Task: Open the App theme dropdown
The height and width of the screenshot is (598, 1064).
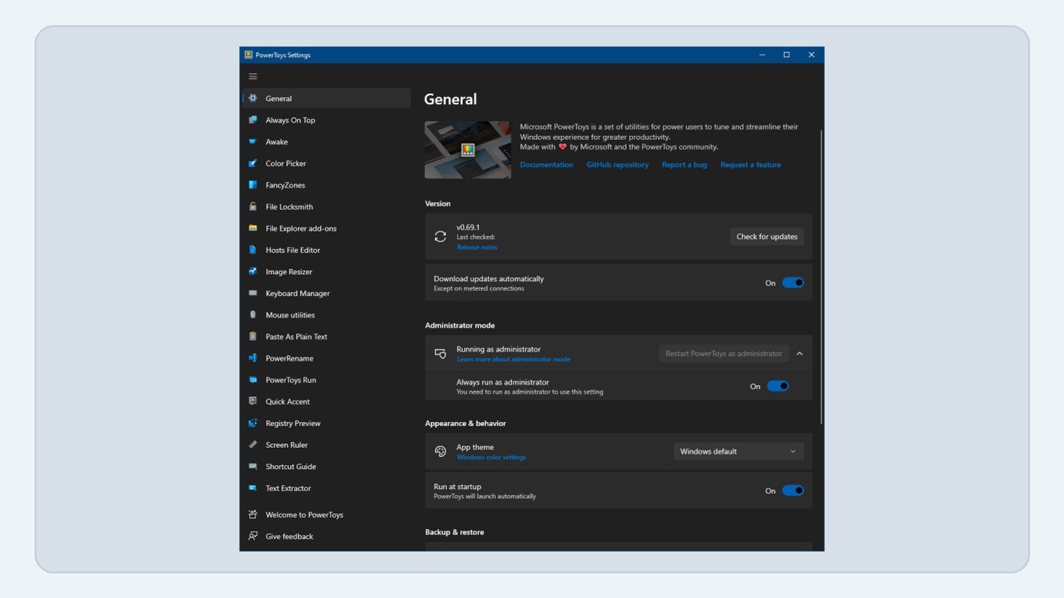Action: pos(738,451)
